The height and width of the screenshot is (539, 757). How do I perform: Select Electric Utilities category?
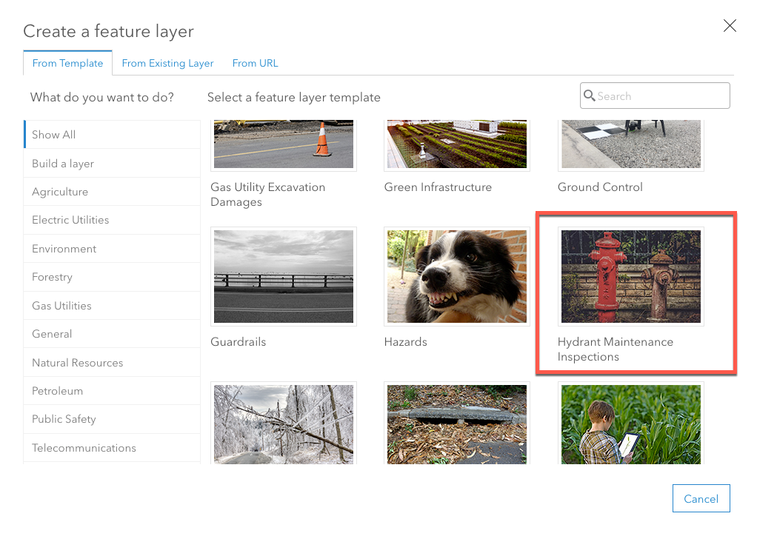click(x=70, y=220)
